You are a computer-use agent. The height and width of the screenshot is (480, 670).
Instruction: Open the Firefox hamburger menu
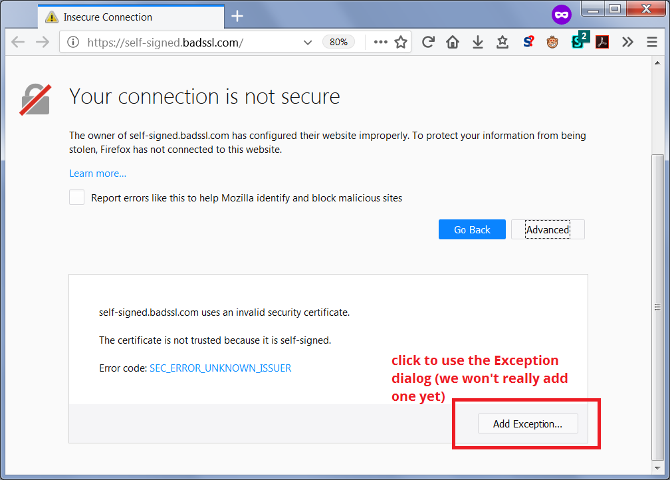(x=651, y=42)
